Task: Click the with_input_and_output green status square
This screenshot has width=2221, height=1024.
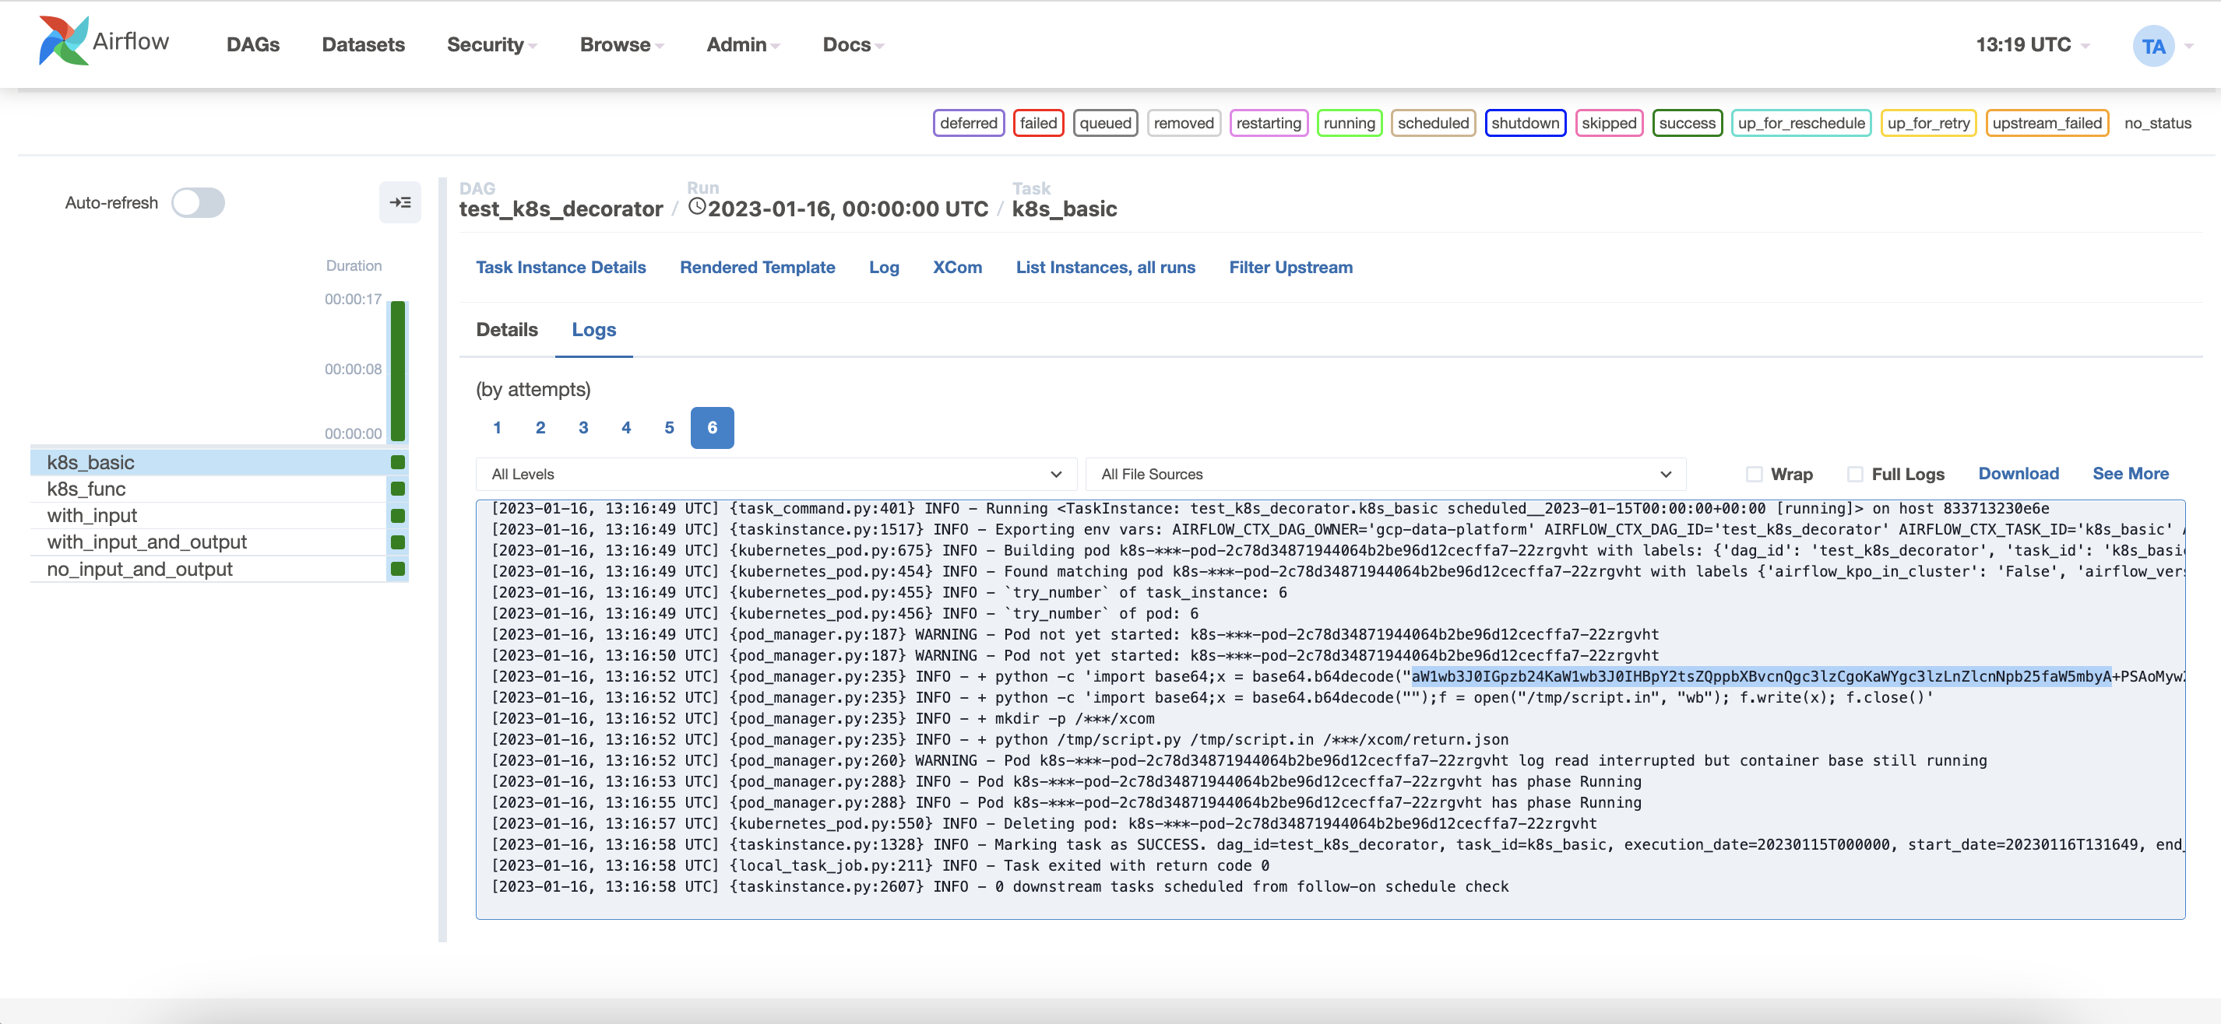Action: point(397,542)
